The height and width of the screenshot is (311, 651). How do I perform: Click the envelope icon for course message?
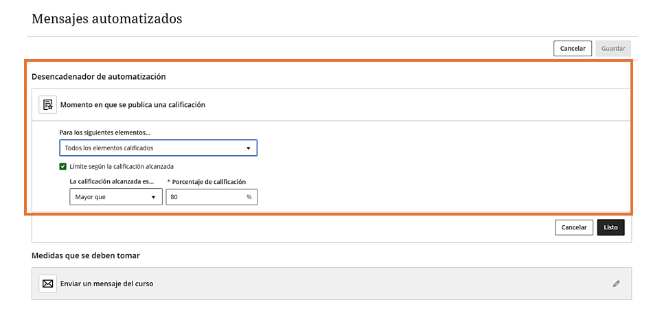pos(47,284)
